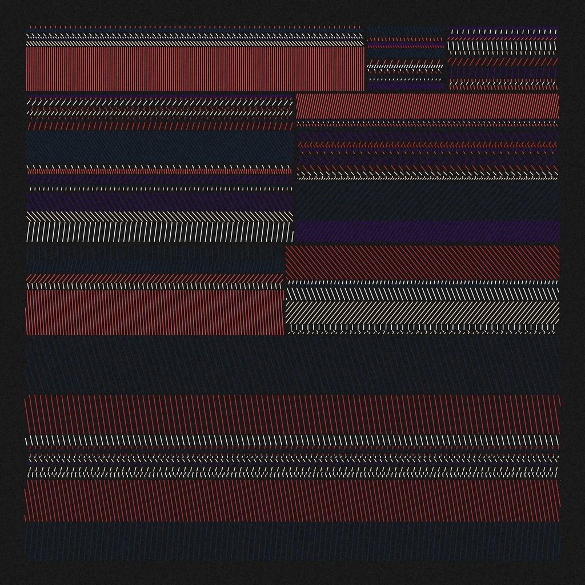585x585 pixels.
Task: Click the large red block in the top-left
Action: pos(195,69)
